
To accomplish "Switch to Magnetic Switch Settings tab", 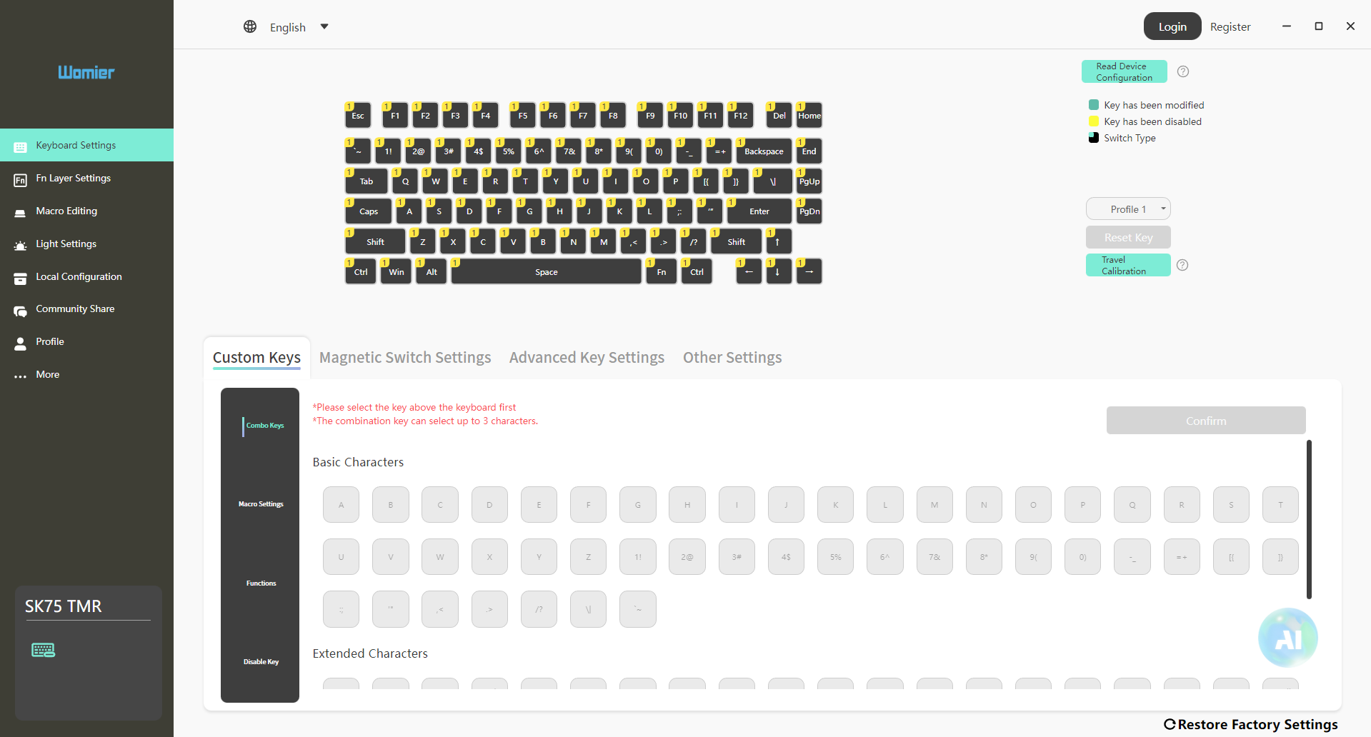I will pyautogui.click(x=405, y=358).
